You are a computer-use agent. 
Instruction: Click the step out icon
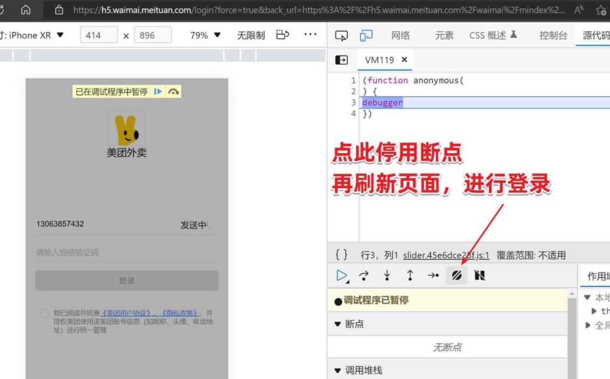pyautogui.click(x=410, y=275)
